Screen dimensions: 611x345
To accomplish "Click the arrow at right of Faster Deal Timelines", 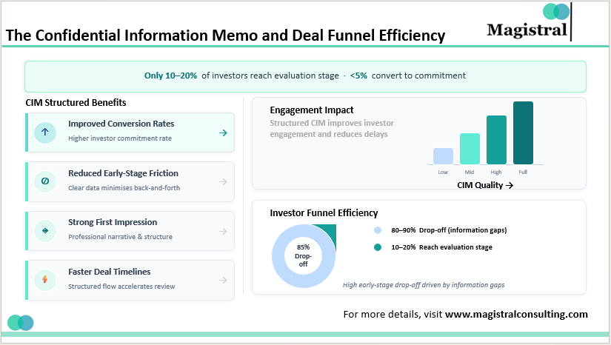I will tap(223, 280).
